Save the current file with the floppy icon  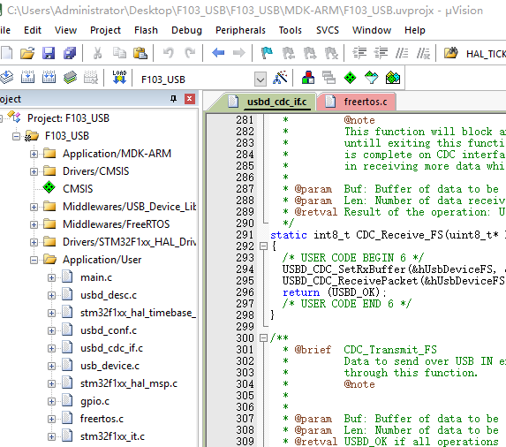click(49, 53)
